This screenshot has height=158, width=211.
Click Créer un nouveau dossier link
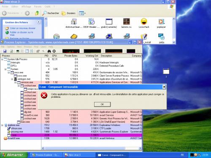pyautogui.click(x=23, y=28)
